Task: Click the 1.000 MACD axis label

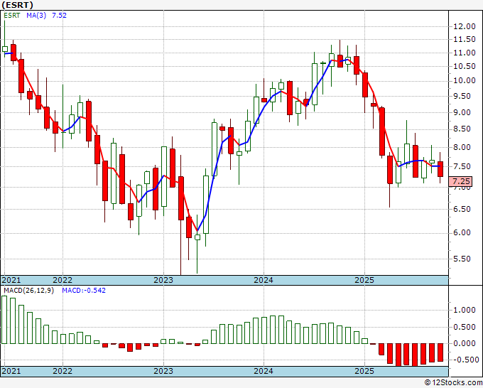Action: pos(465,311)
